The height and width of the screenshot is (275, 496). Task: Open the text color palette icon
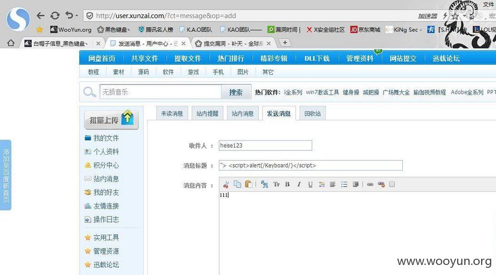(322, 184)
